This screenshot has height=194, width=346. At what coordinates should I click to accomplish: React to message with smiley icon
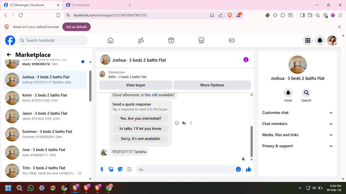pyautogui.click(x=177, y=123)
